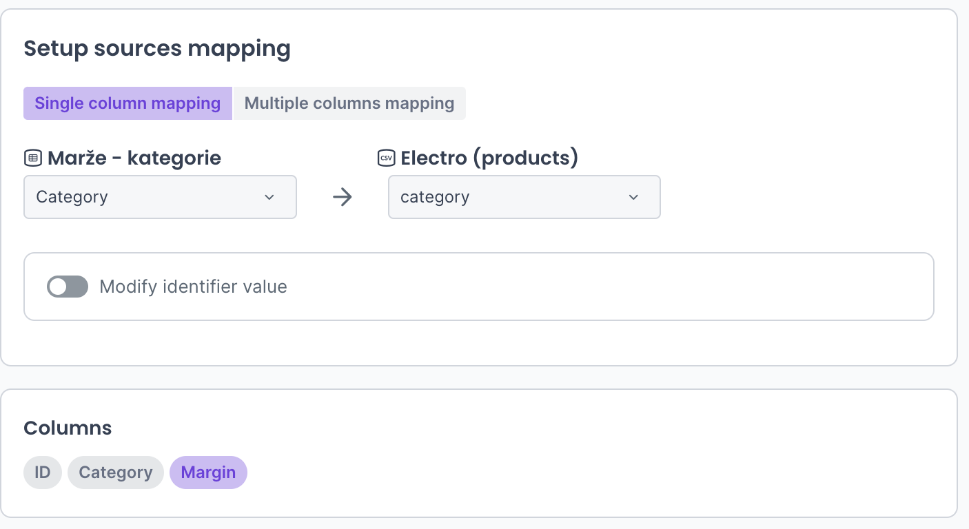Click the right arrow between the dropdowns
This screenshot has width=969, height=529.
342,198
